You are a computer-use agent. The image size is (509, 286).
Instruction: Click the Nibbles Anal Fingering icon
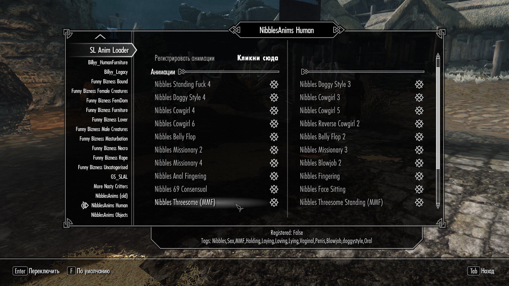(x=274, y=176)
